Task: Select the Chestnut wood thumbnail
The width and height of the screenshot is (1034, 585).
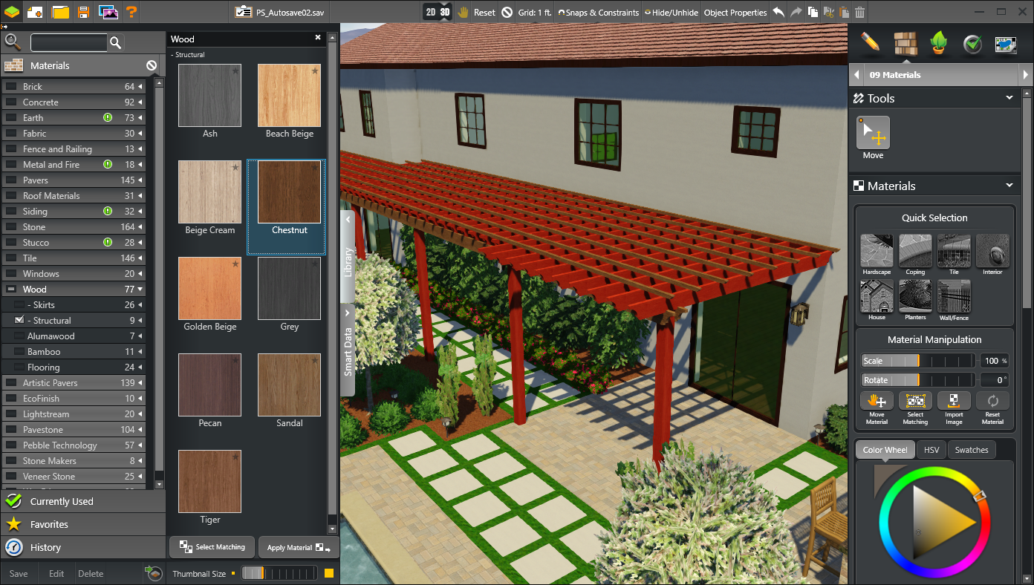Action: [289, 192]
